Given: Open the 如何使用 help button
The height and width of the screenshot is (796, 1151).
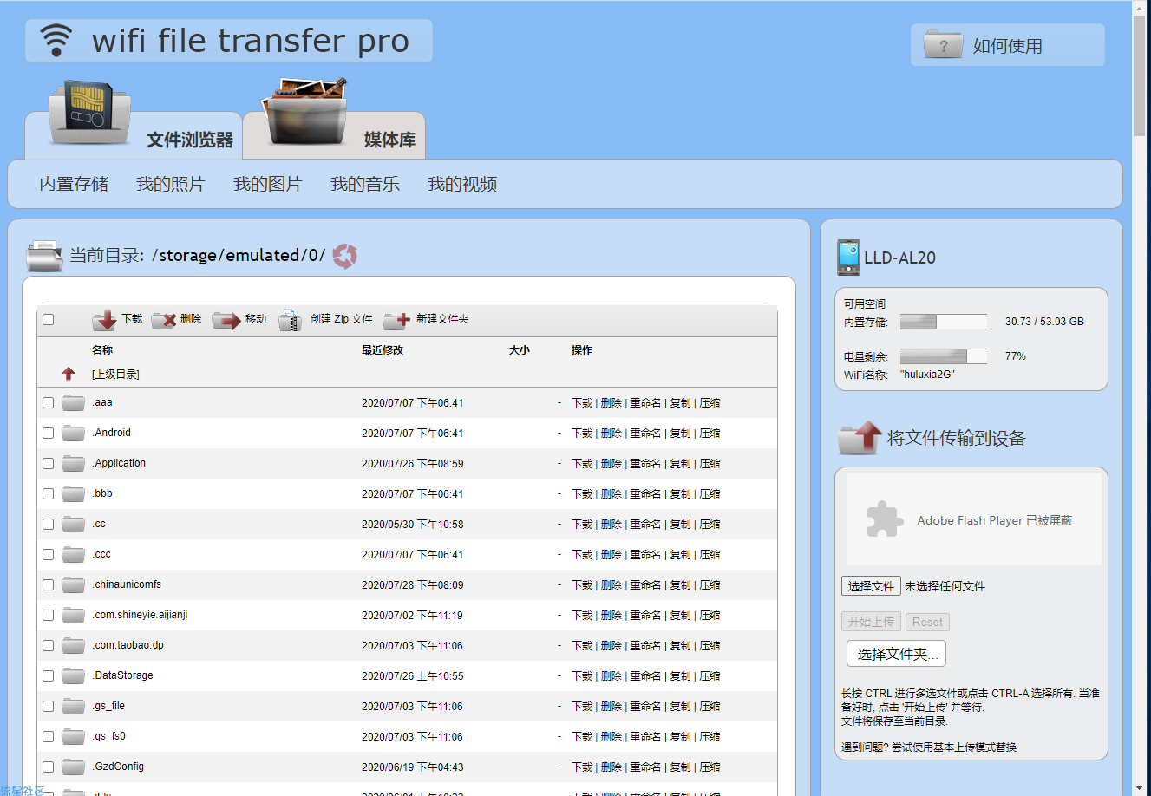Looking at the screenshot, I should [x=1007, y=46].
